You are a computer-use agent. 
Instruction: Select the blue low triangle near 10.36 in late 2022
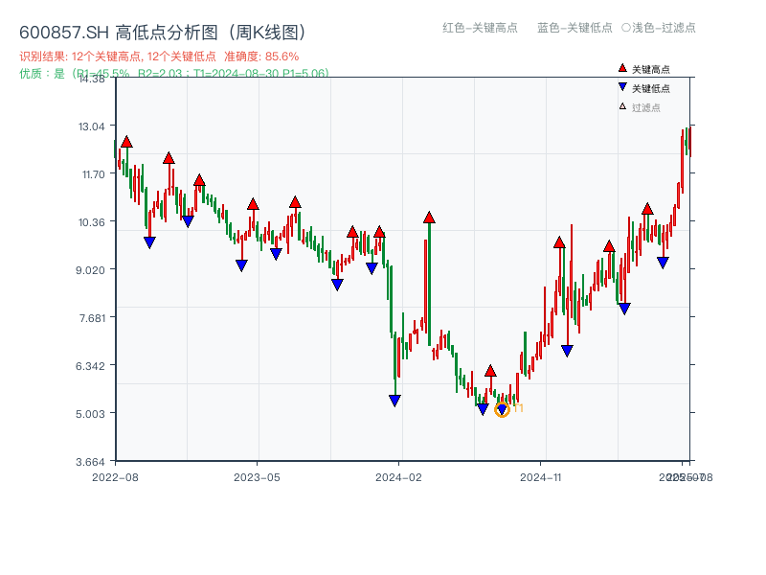pos(188,221)
